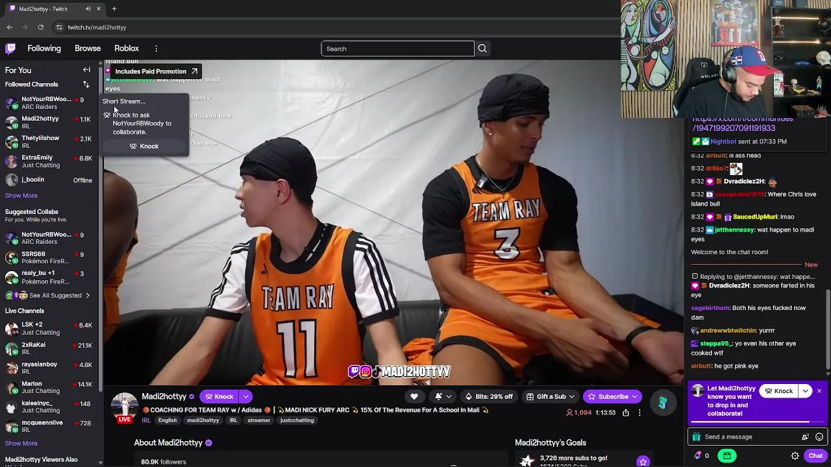
Task: Open the mcqueenlive channel
Action: point(49,426)
